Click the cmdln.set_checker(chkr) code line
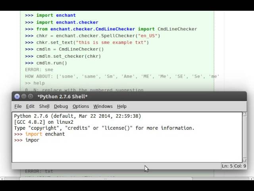 (x=63, y=56)
